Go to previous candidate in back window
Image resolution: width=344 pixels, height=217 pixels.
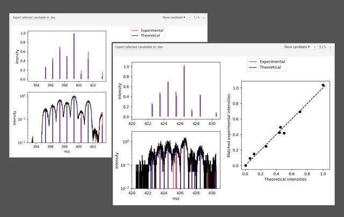tap(190, 17)
